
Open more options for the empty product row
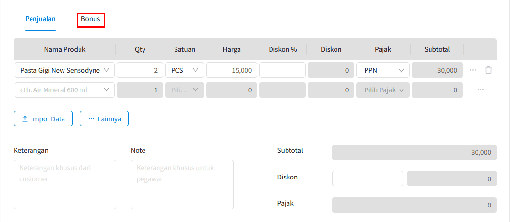[480, 90]
